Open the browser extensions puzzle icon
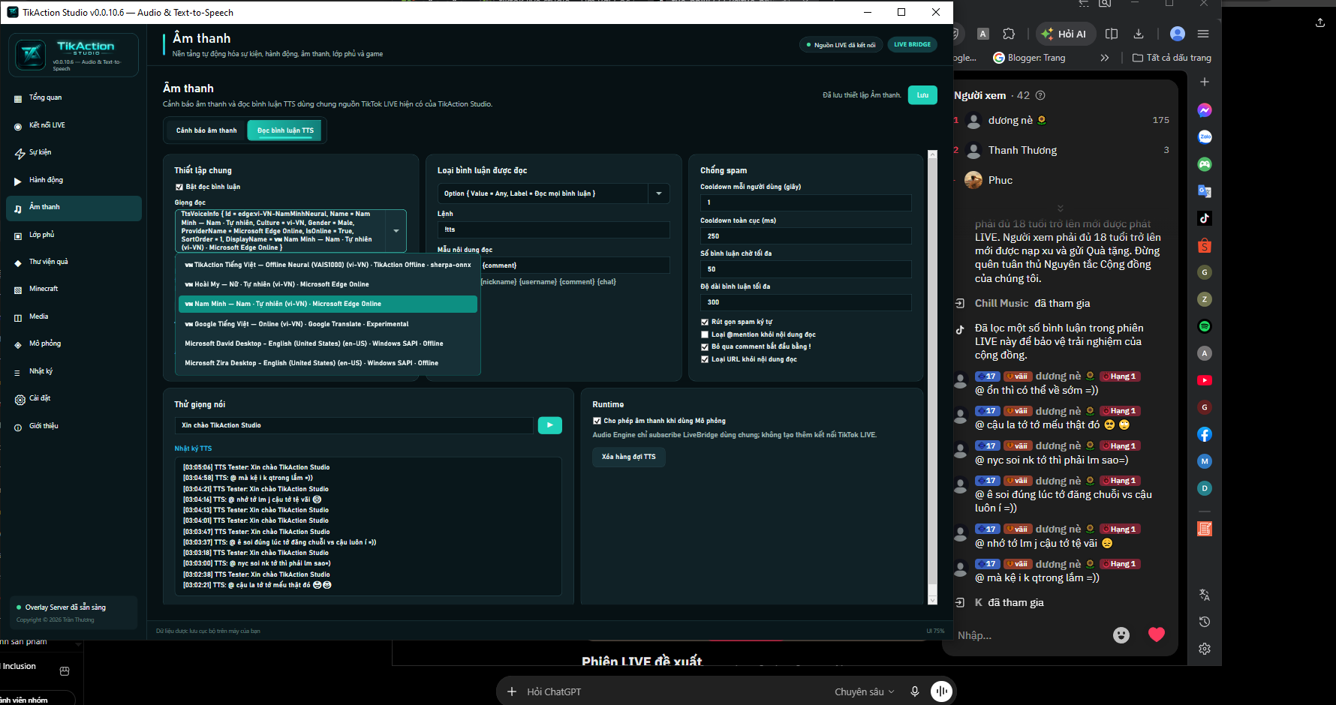The image size is (1336, 705). coord(1009,34)
